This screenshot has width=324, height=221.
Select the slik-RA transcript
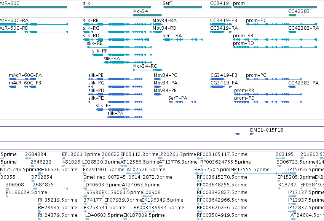tap(128, 62)
